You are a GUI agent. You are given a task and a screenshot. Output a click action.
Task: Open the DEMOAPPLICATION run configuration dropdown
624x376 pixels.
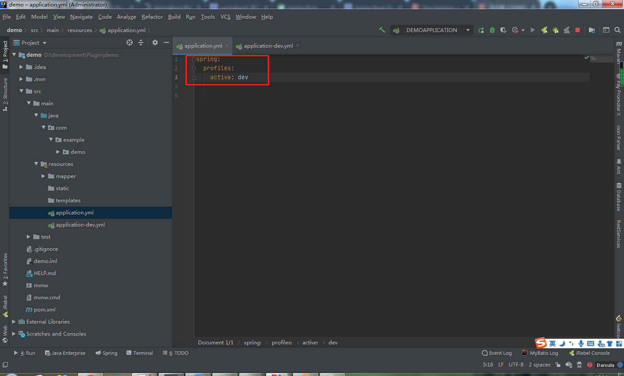pos(432,30)
